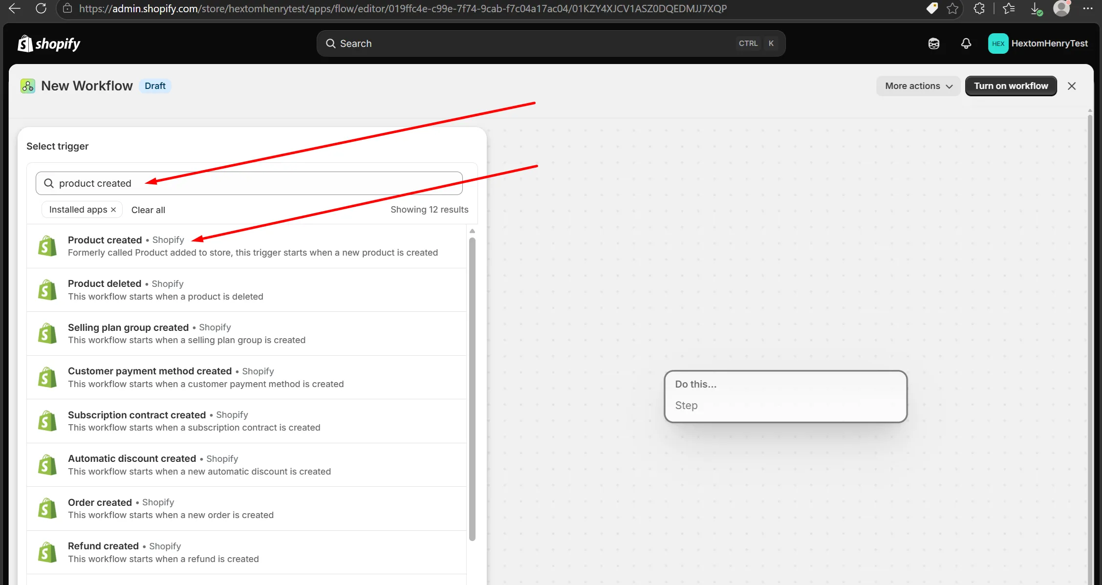This screenshot has height=585, width=1102.
Task: View site info lock icon in address bar
Action: pyautogui.click(x=68, y=9)
